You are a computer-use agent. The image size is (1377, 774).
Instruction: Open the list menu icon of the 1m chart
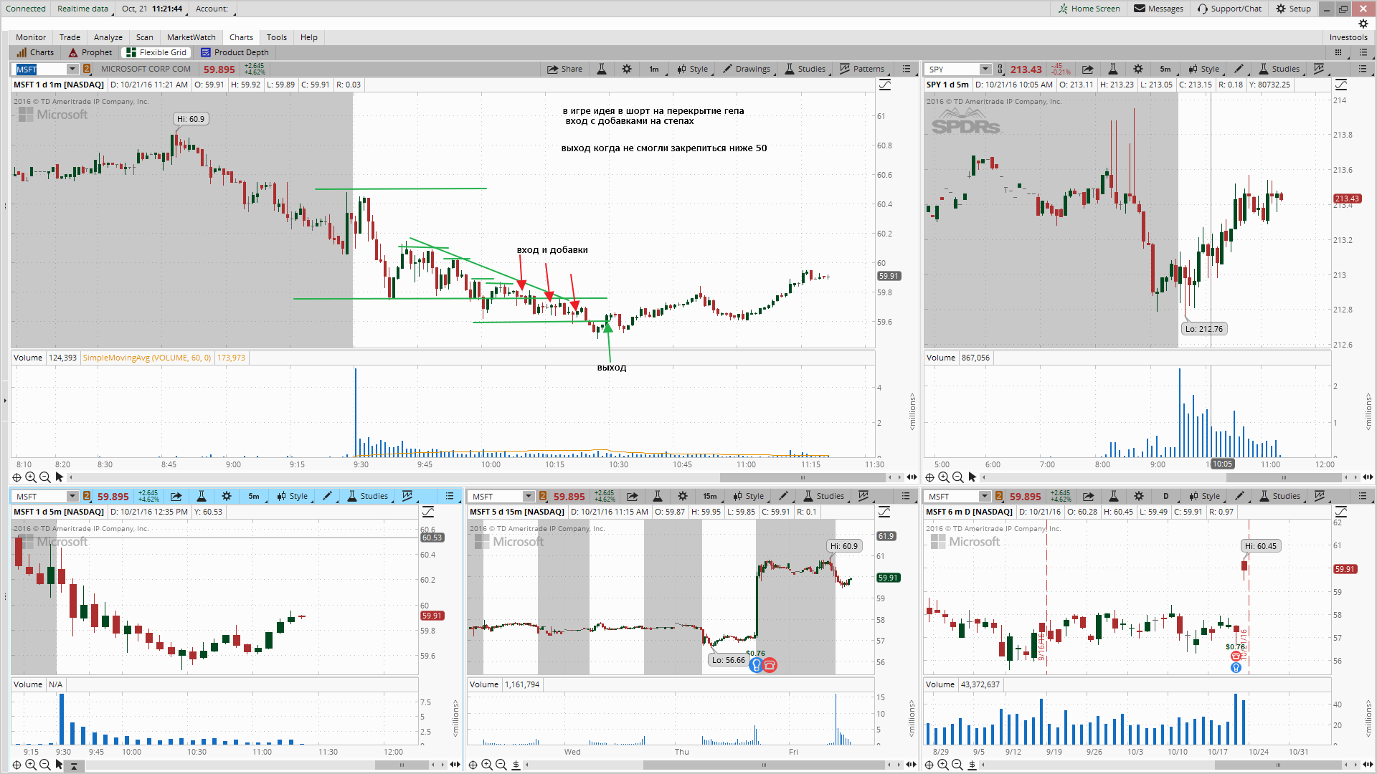tap(907, 70)
